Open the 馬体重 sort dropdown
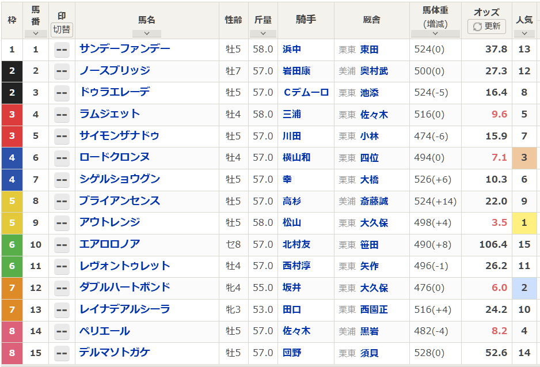This screenshot has height=367, width=540. [435, 33]
